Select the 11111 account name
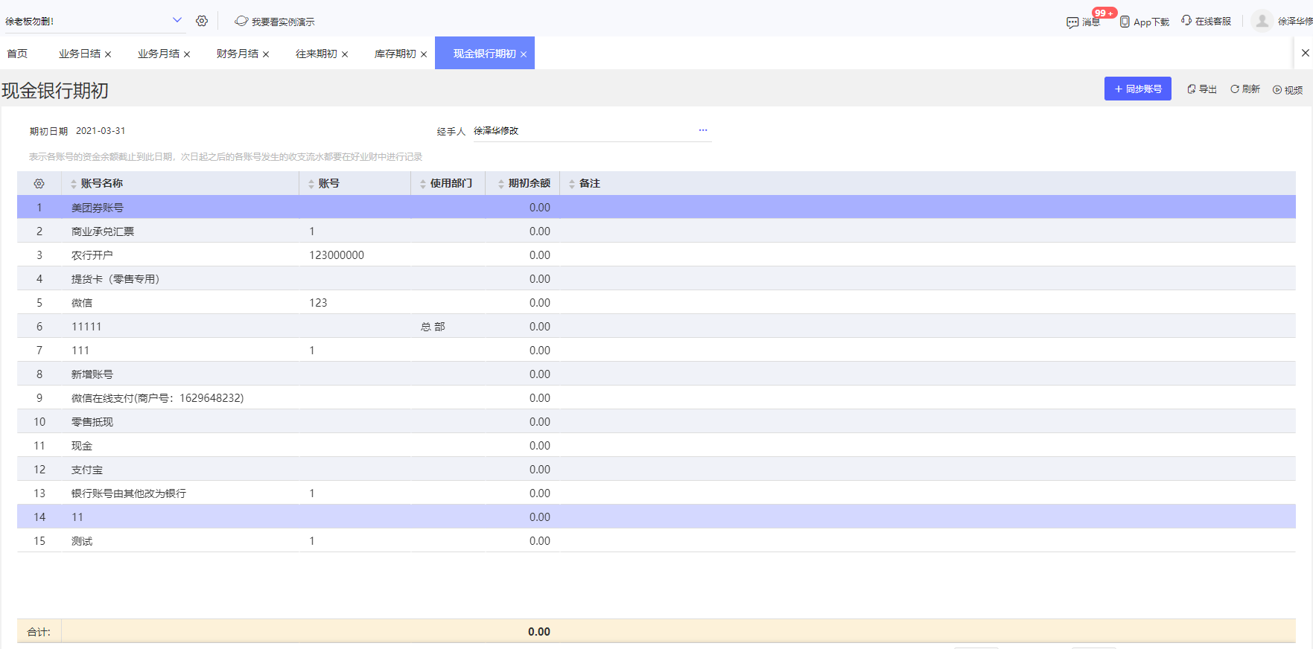This screenshot has width=1313, height=649. (86, 327)
